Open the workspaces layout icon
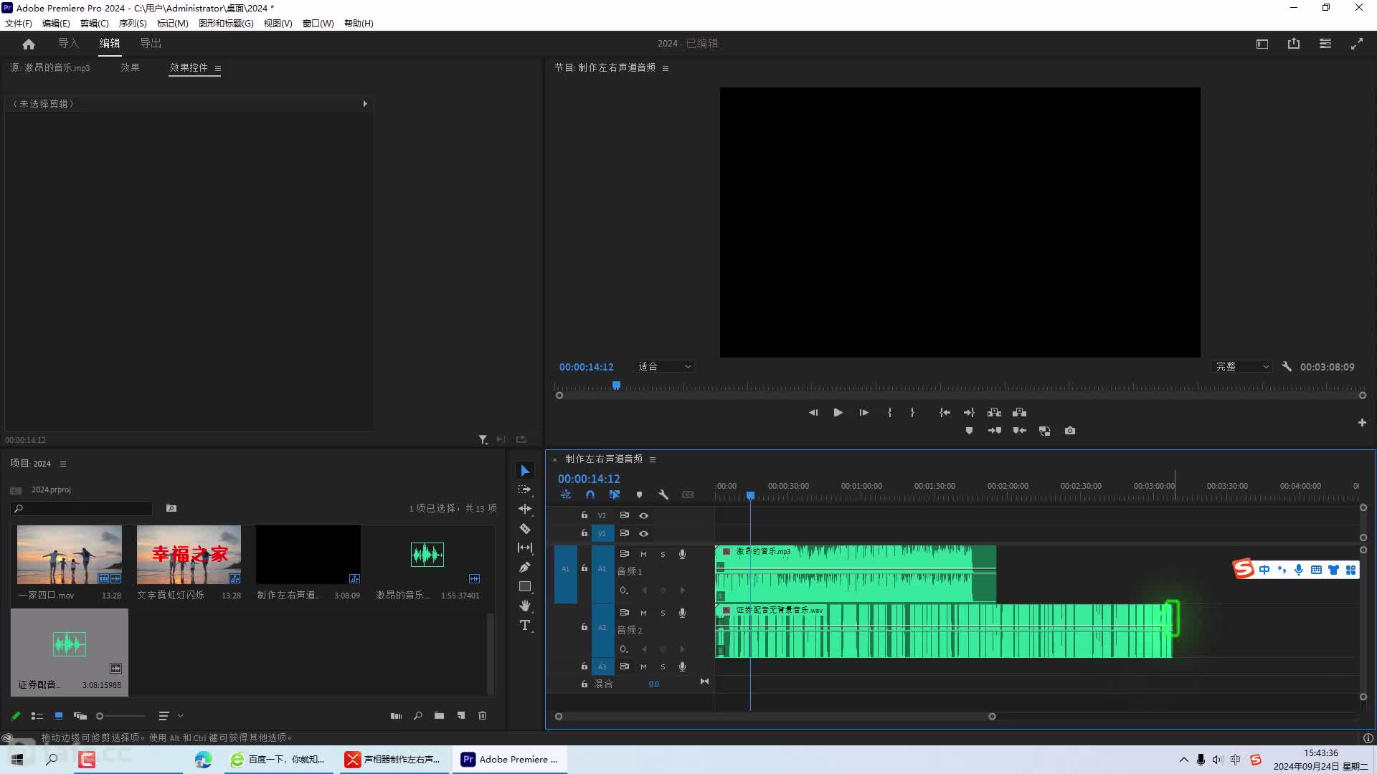Image resolution: width=1377 pixels, height=774 pixels. [x=1262, y=44]
